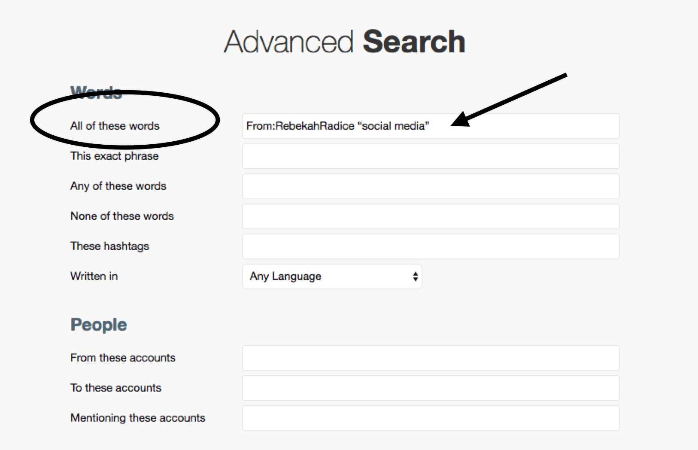Click the 'Any of these words' label
698x450 pixels.
click(x=118, y=186)
